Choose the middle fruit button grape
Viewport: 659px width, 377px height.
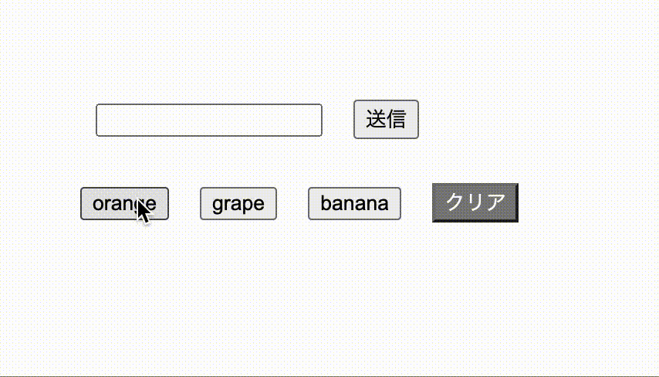(238, 204)
